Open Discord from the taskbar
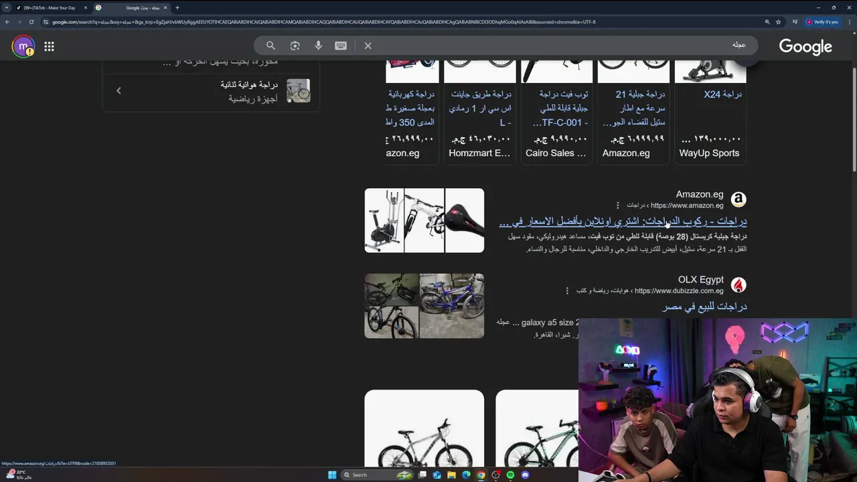 coord(525,475)
